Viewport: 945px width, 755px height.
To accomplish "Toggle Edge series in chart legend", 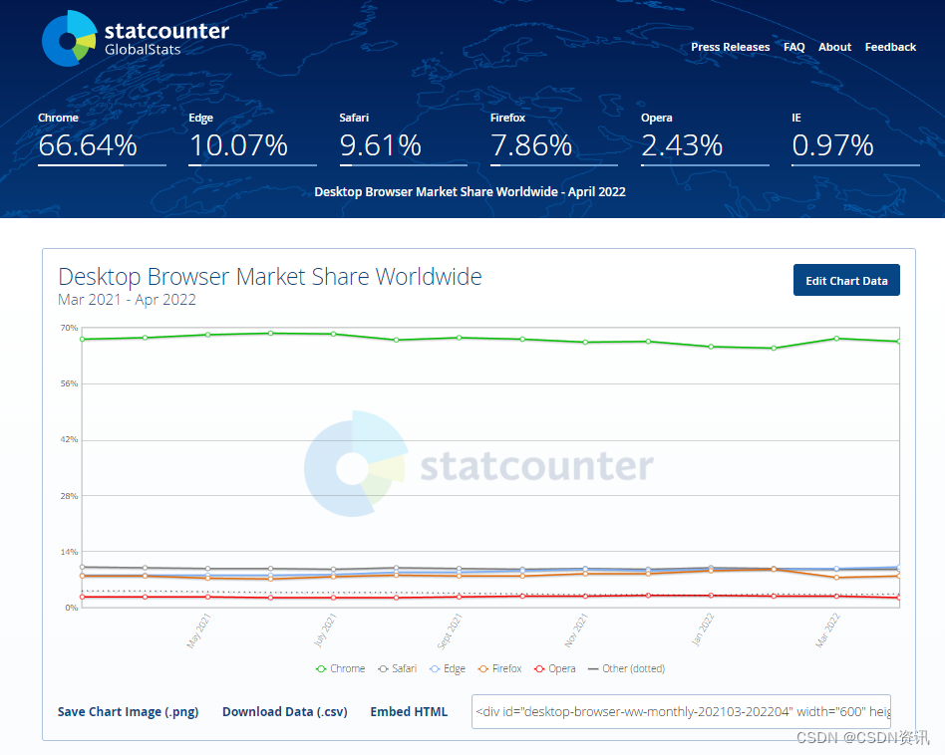I will click(x=448, y=669).
